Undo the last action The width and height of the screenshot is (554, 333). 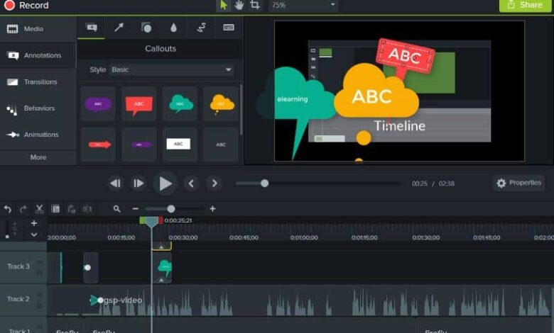7,209
